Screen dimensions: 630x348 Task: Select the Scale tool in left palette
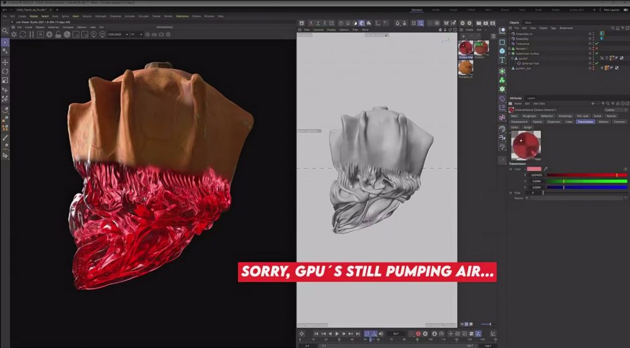[5, 80]
